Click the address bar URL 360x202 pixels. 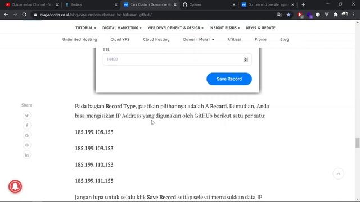pos(96,15)
